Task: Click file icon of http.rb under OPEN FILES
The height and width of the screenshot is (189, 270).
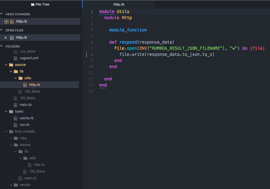Action: coord(12,38)
